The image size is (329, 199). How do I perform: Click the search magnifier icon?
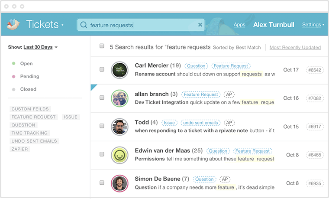84,25
